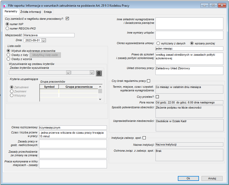Expand second search criteria dropdown
The image size is (229, 185).
(92, 73)
